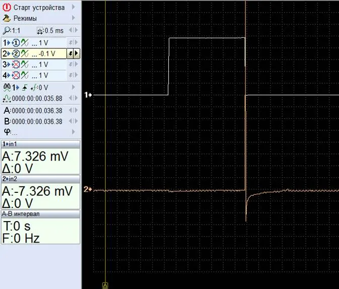Click the Режимы modes icon
Viewport: 339px width, 289px height.
pyautogui.click(x=7, y=18)
